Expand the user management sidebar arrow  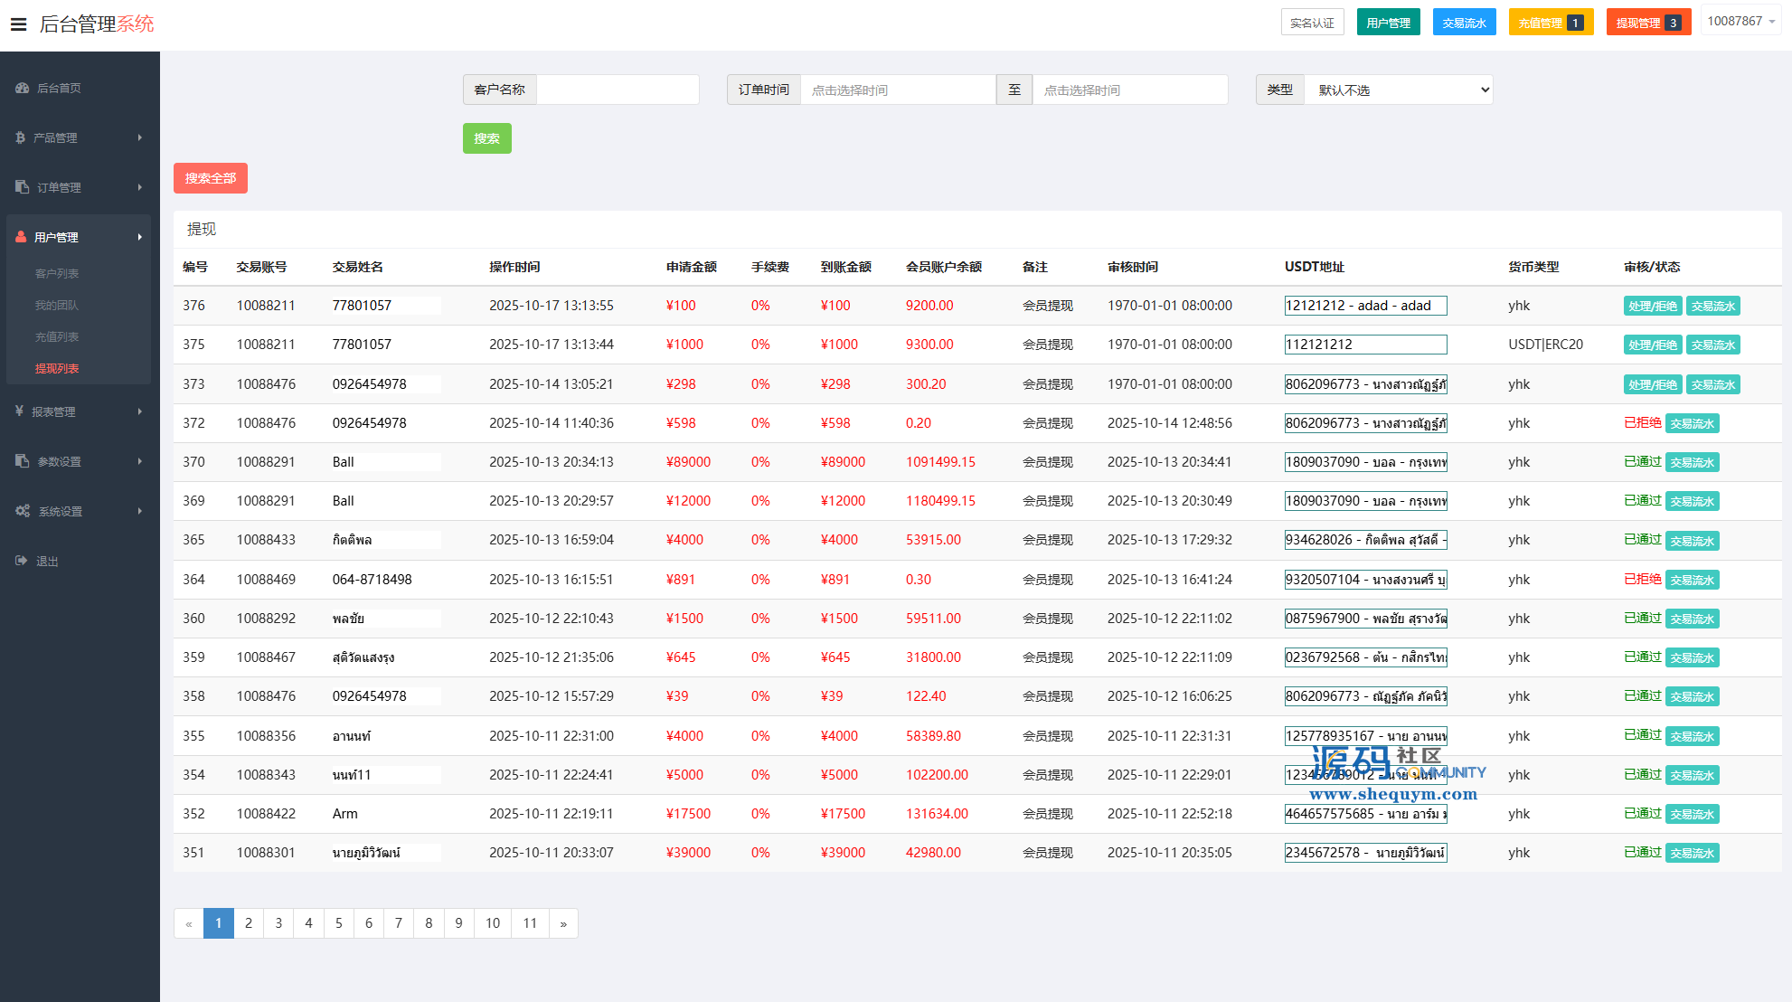[139, 237]
